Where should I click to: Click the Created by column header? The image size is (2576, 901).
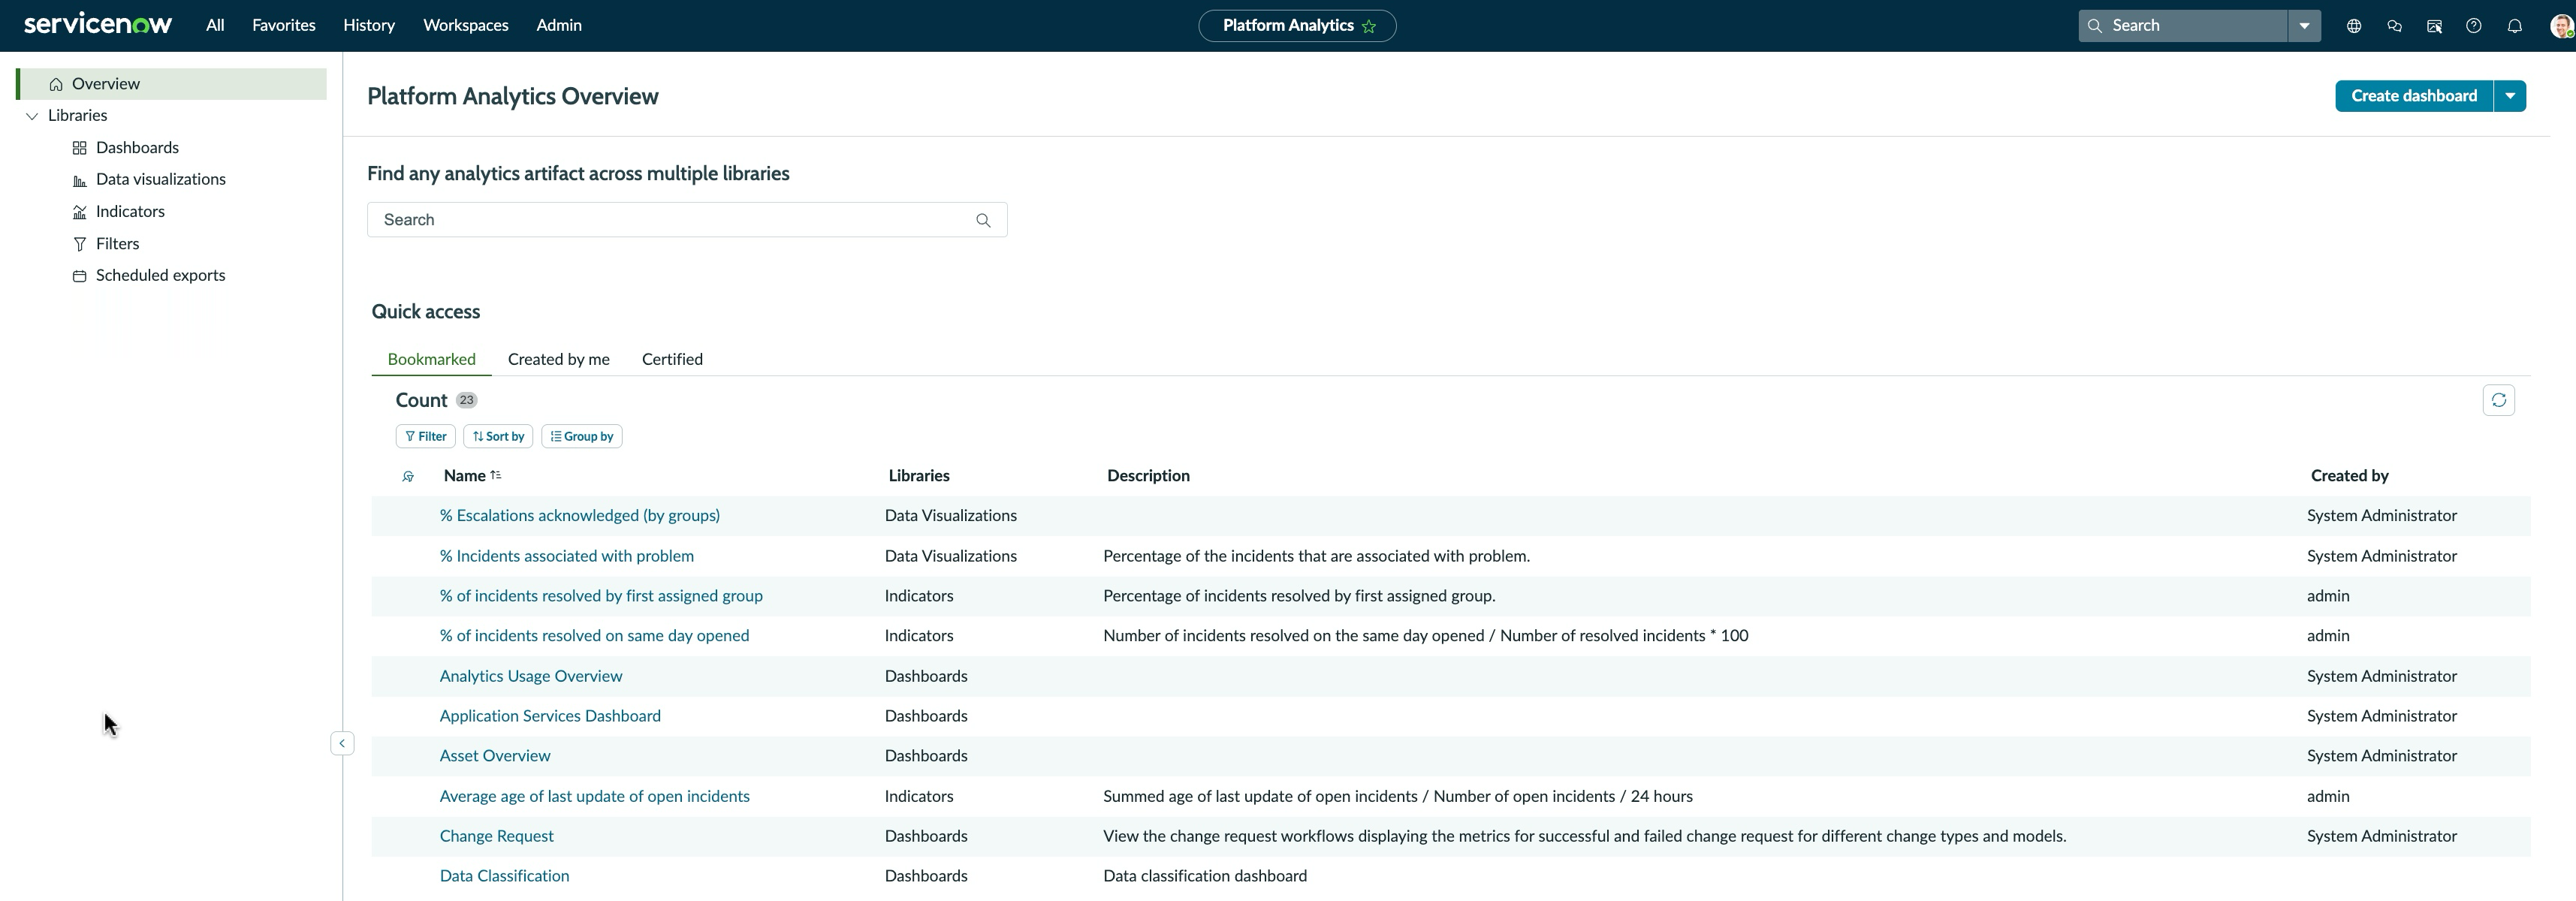pyautogui.click(x=2349, y=476)
